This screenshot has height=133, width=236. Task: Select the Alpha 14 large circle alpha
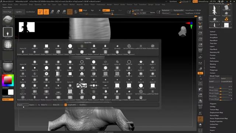[x=46, y=68]
